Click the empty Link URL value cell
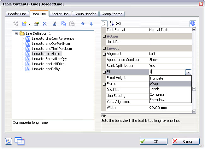The height and width of the screenshot is (149, 205). 171,42
